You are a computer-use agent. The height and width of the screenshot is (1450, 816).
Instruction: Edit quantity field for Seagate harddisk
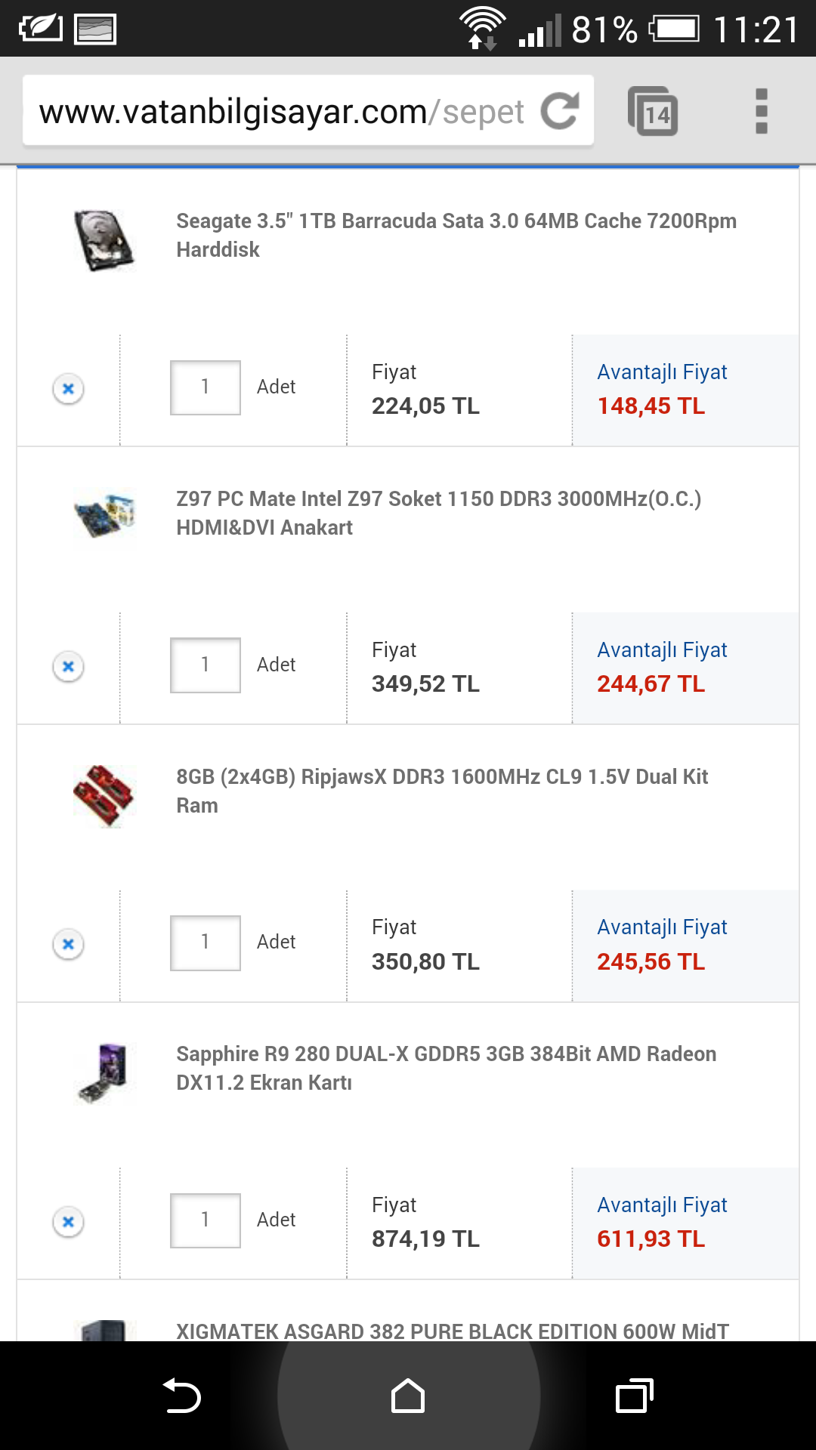pyautogui.click(x=206, y=387)
